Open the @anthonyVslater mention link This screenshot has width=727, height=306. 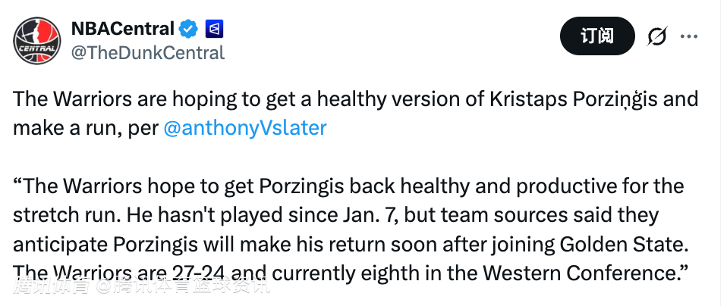tap(244, 127)
